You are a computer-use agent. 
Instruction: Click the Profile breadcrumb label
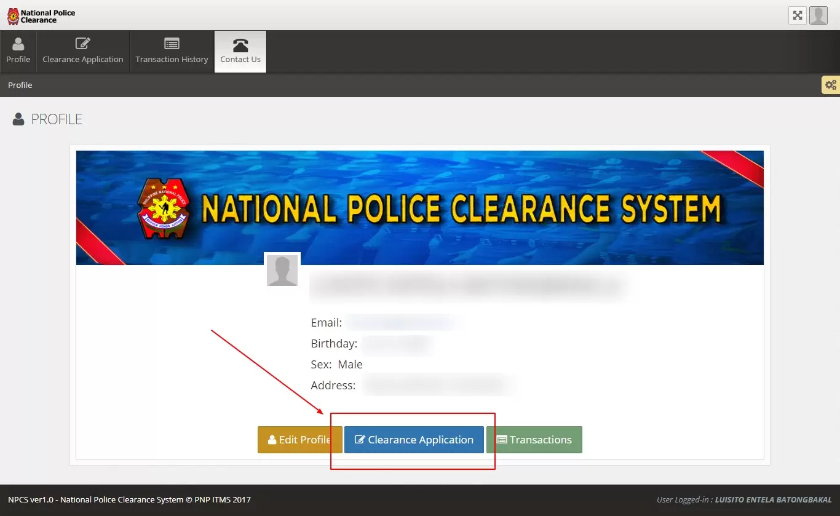pyautogui.click(x=20, y=85)
